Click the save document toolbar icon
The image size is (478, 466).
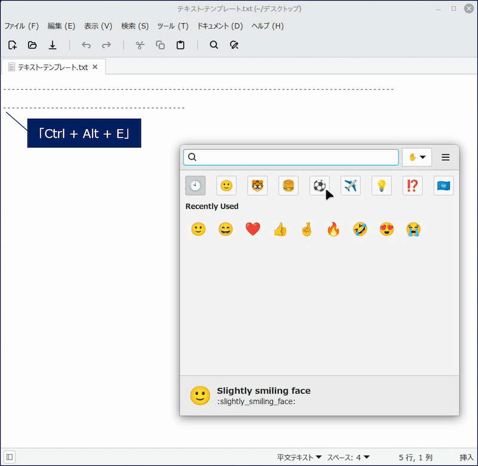click(x=53, y=45)
